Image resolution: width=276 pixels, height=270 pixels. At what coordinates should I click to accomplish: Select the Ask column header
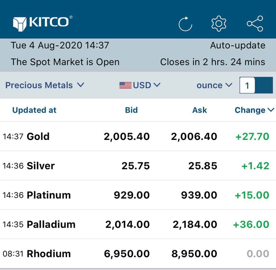coord(200,110)
